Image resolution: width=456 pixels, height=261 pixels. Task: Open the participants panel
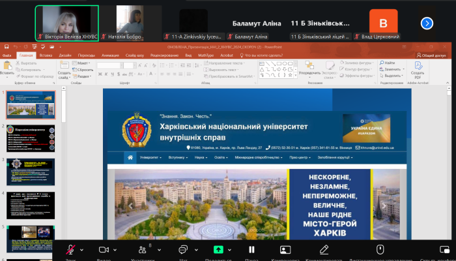(142, 249)
